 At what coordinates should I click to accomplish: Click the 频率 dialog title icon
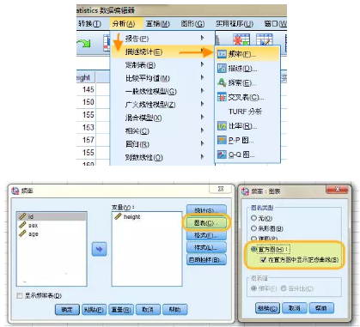(15, 191)
